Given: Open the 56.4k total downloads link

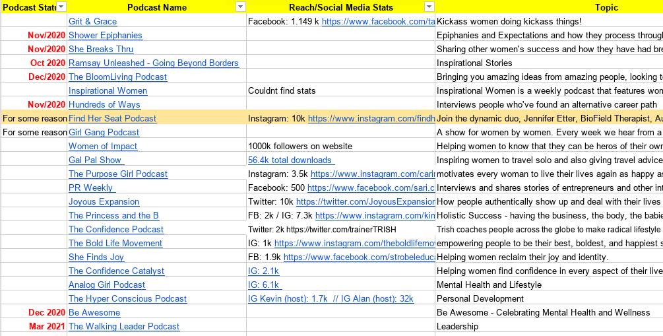Looking at the screenshot, I should point(292,160).
